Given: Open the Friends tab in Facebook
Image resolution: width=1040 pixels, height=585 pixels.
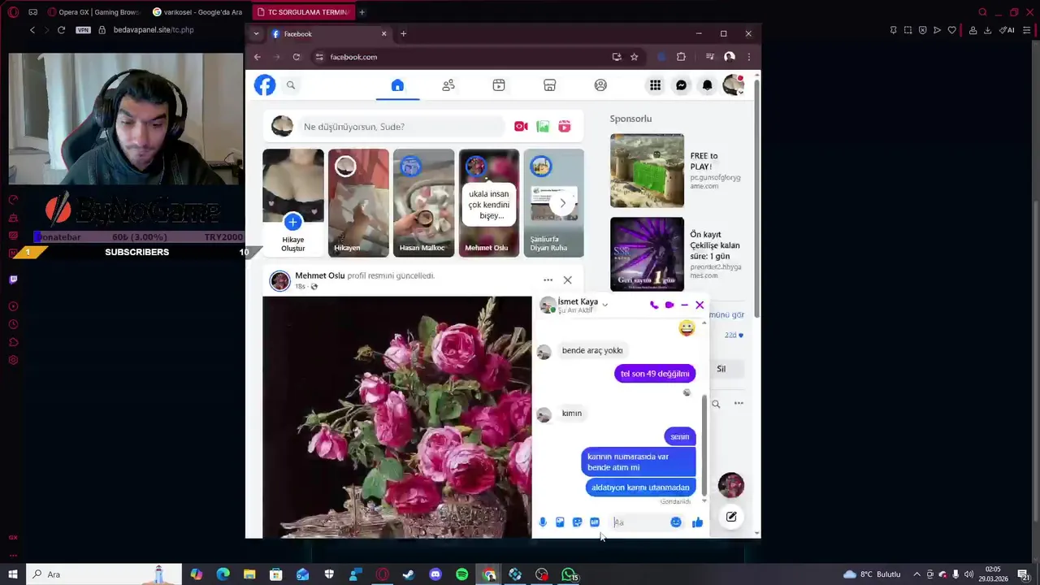Looking at the screenshot, I should [x=448, y=85].
